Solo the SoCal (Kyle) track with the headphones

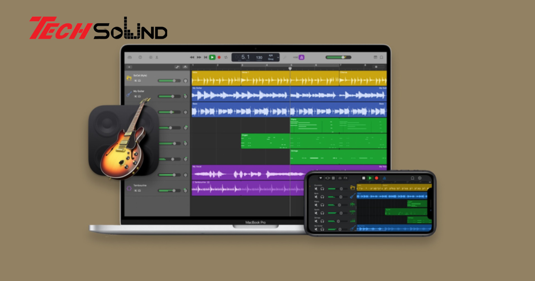[x=139, y=81]
